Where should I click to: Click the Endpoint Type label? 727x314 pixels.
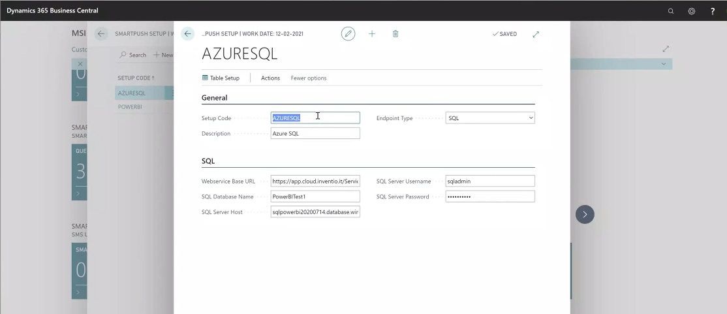[x=395, y=118]
